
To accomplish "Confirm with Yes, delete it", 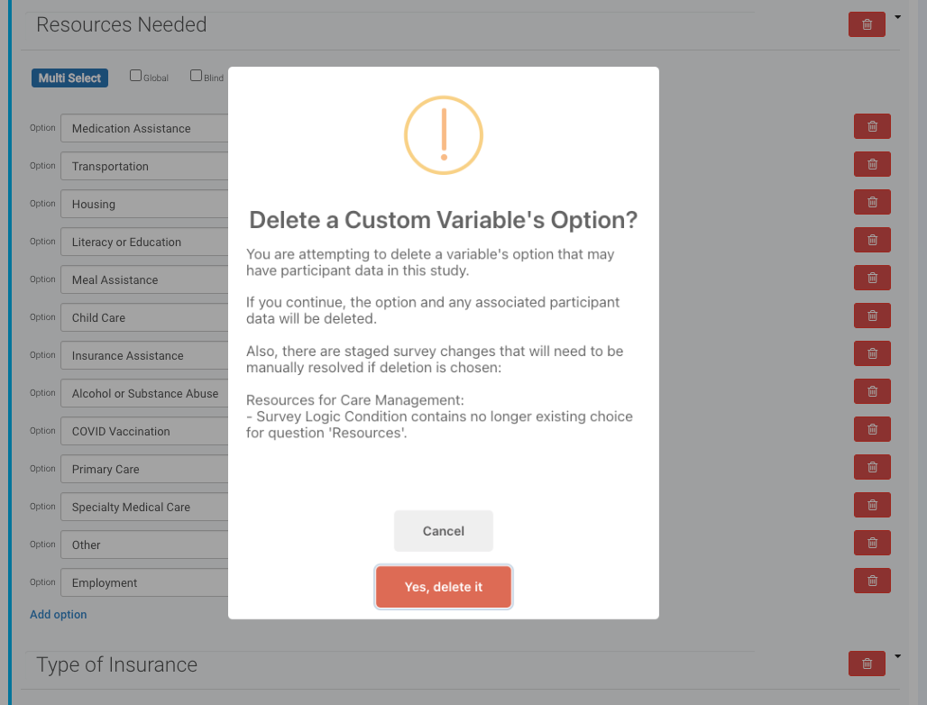I will click(x=443, y=587).
